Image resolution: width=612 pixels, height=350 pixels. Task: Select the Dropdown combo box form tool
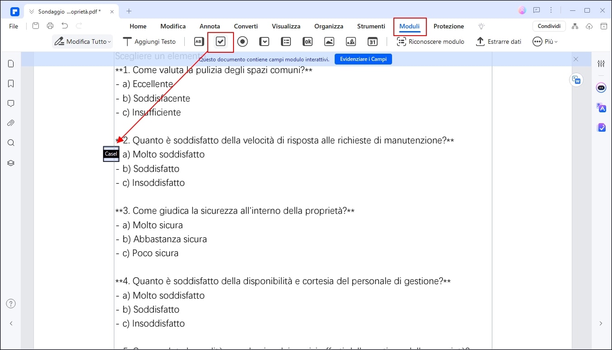click(x=264, y=41)
